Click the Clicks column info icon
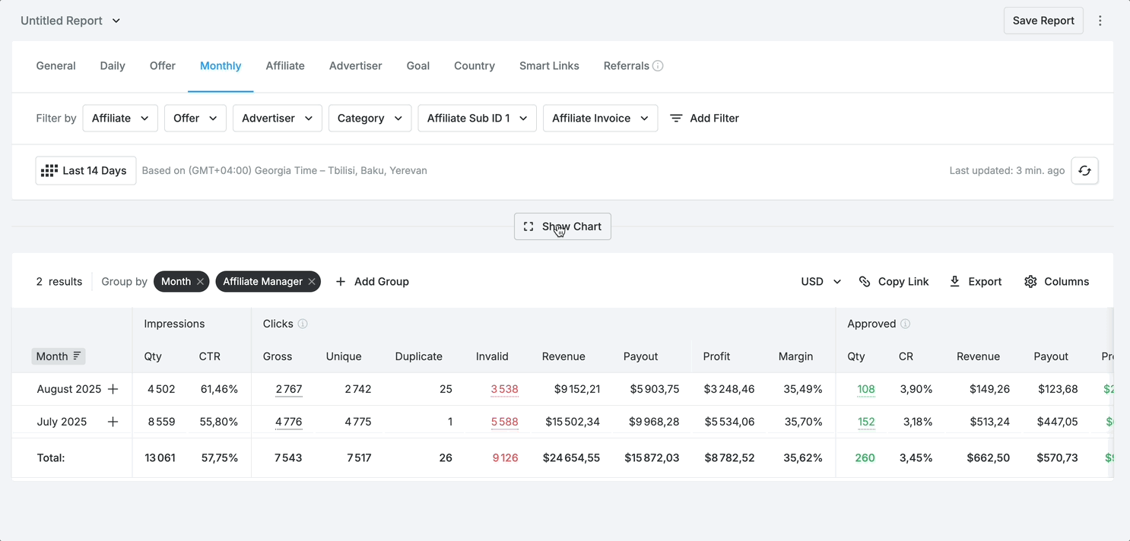The image size is (1130, 541). [x=303, y=324]
